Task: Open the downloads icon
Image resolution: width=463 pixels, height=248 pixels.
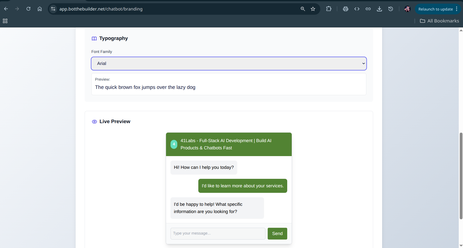Action: pyautogui.click(x=380, y=9)
